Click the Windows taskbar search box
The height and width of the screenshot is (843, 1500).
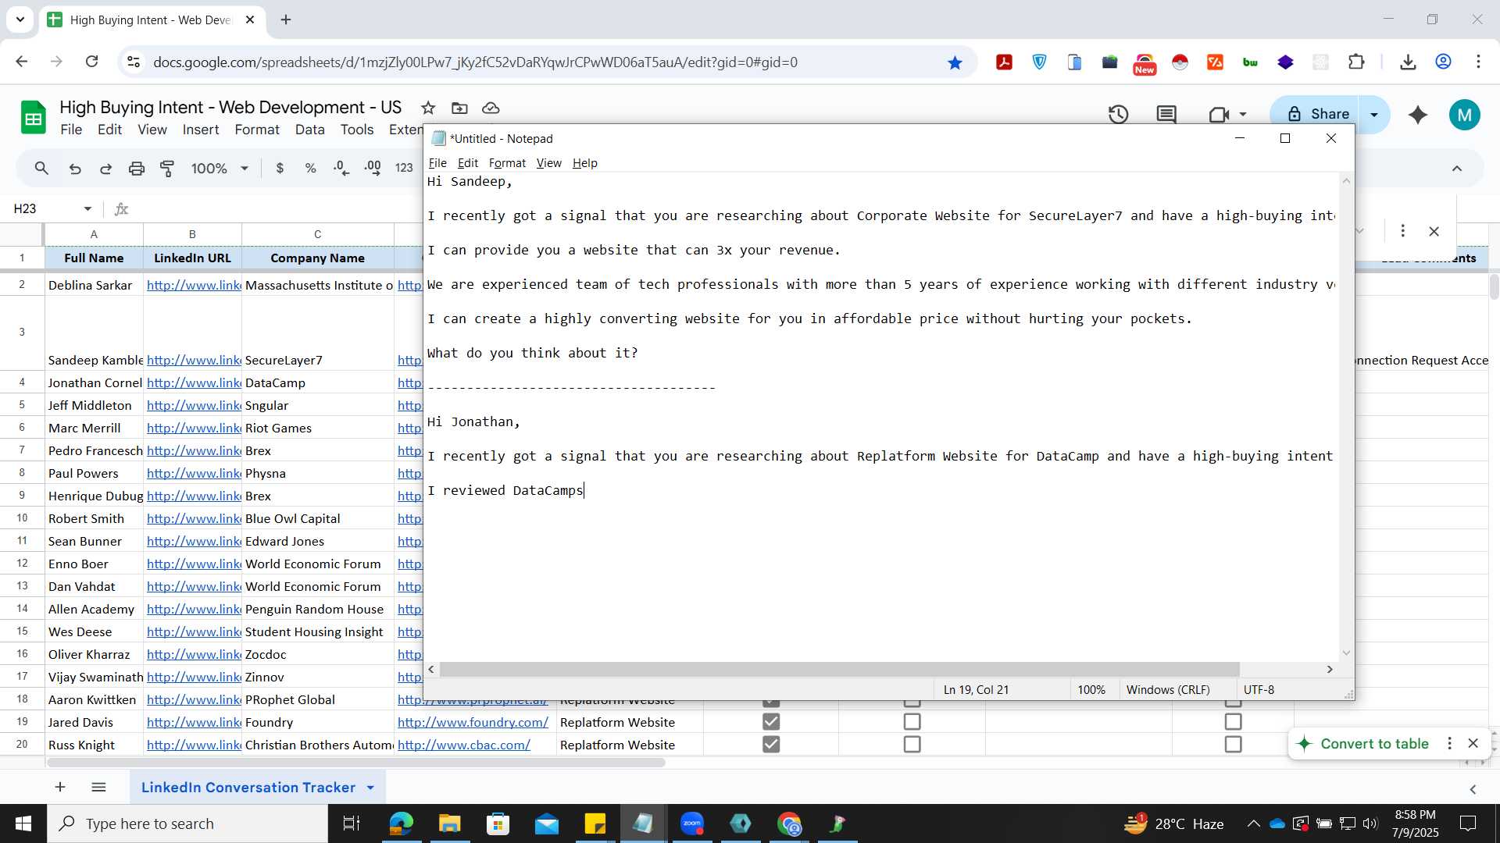tap(187, 823)
